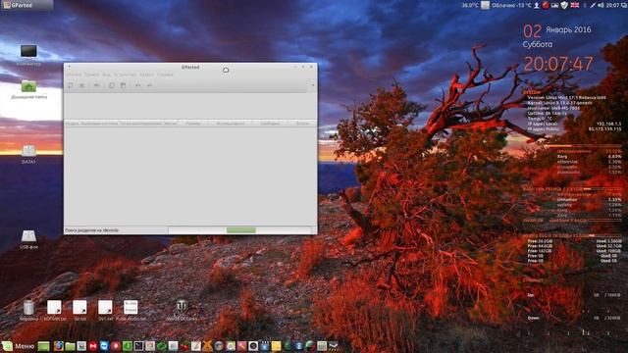The height and width of the screenshot is (353, 628).
Task: Click the Undo last operation toolbar icon
Action: (137, 85)
